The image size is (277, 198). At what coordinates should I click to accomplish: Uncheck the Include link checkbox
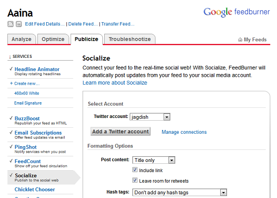(135, 170)
